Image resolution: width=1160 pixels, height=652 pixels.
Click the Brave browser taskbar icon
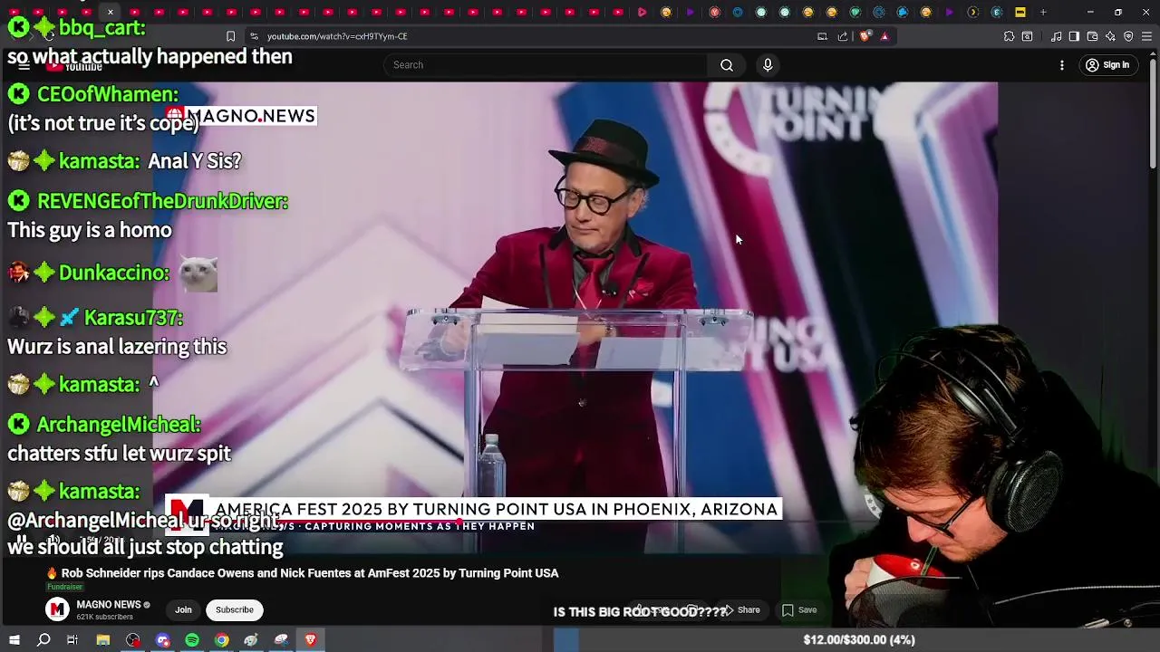pyautogui.click(x=310, y=640)
